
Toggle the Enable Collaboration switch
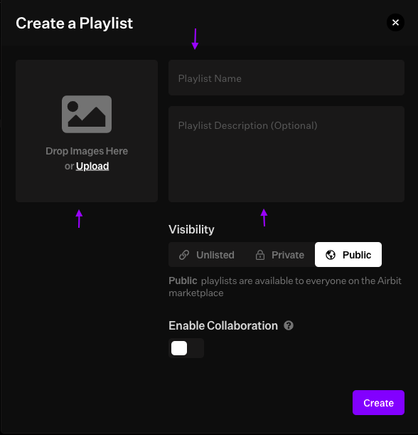click(186, 348)
